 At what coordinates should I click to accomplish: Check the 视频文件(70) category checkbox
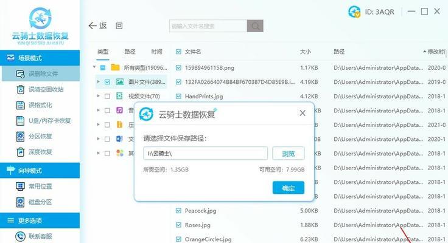[107, 97]
